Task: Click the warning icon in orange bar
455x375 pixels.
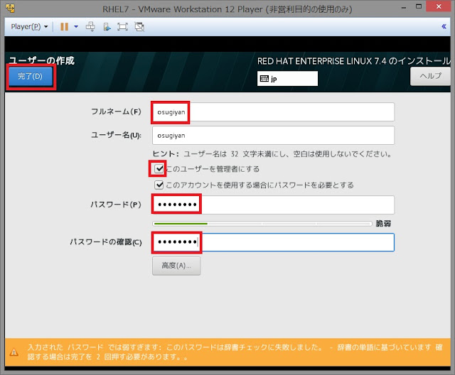Action: (x=14, y=352)
